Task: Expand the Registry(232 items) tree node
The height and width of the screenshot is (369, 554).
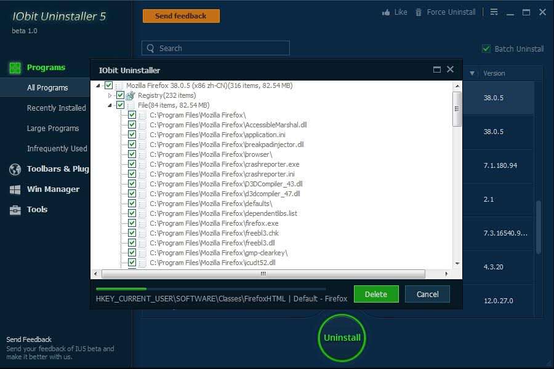Action: click(x=110, y=95)
